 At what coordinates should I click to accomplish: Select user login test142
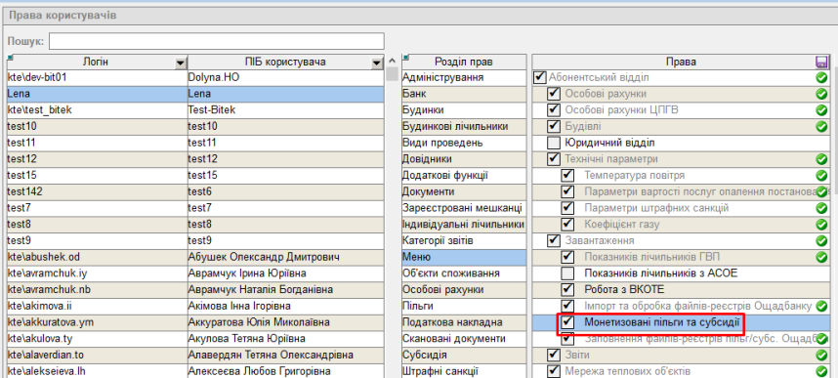[98, 192]
